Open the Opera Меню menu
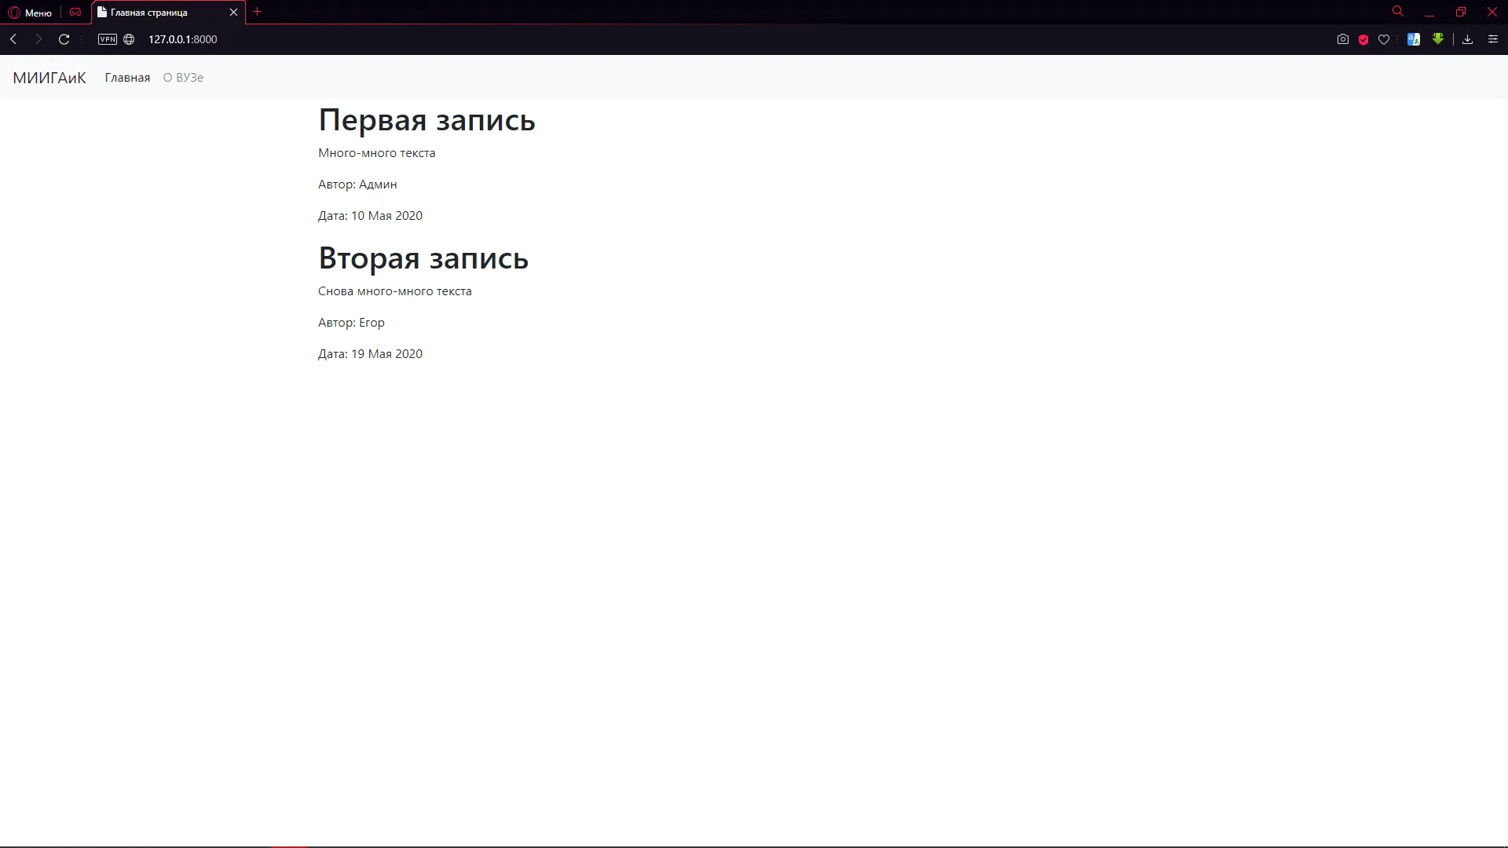Image resolution: width=1508 pixels, height=848 pixels. (31, 13)
